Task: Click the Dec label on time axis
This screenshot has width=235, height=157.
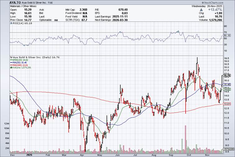Action: [12, 155]
